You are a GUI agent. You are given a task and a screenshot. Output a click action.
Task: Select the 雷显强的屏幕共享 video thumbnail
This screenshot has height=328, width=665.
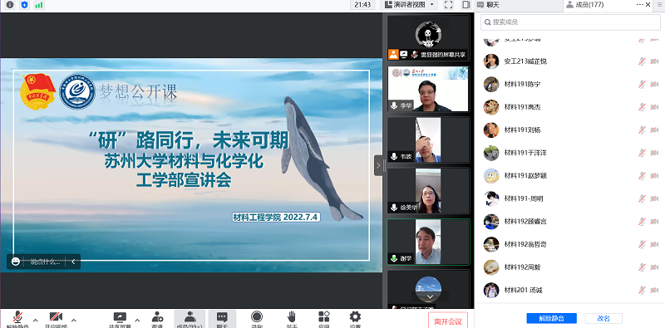(x=428, y=37)
